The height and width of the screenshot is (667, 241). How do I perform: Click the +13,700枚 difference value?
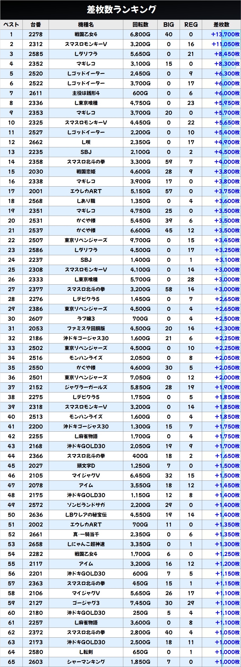point(225,34)
